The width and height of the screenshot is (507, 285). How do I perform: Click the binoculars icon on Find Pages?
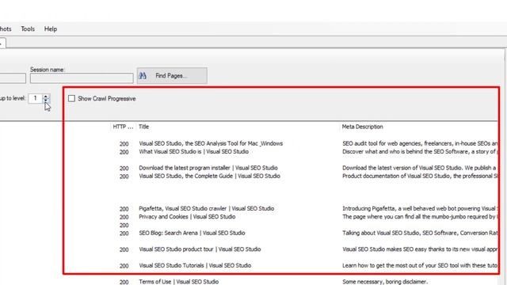143,76
